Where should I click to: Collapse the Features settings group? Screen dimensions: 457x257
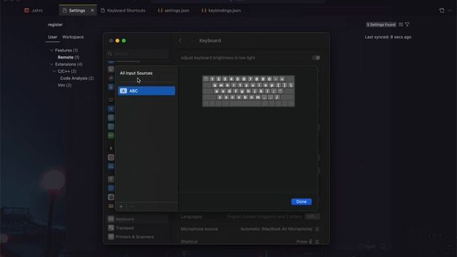pos(51,51)
